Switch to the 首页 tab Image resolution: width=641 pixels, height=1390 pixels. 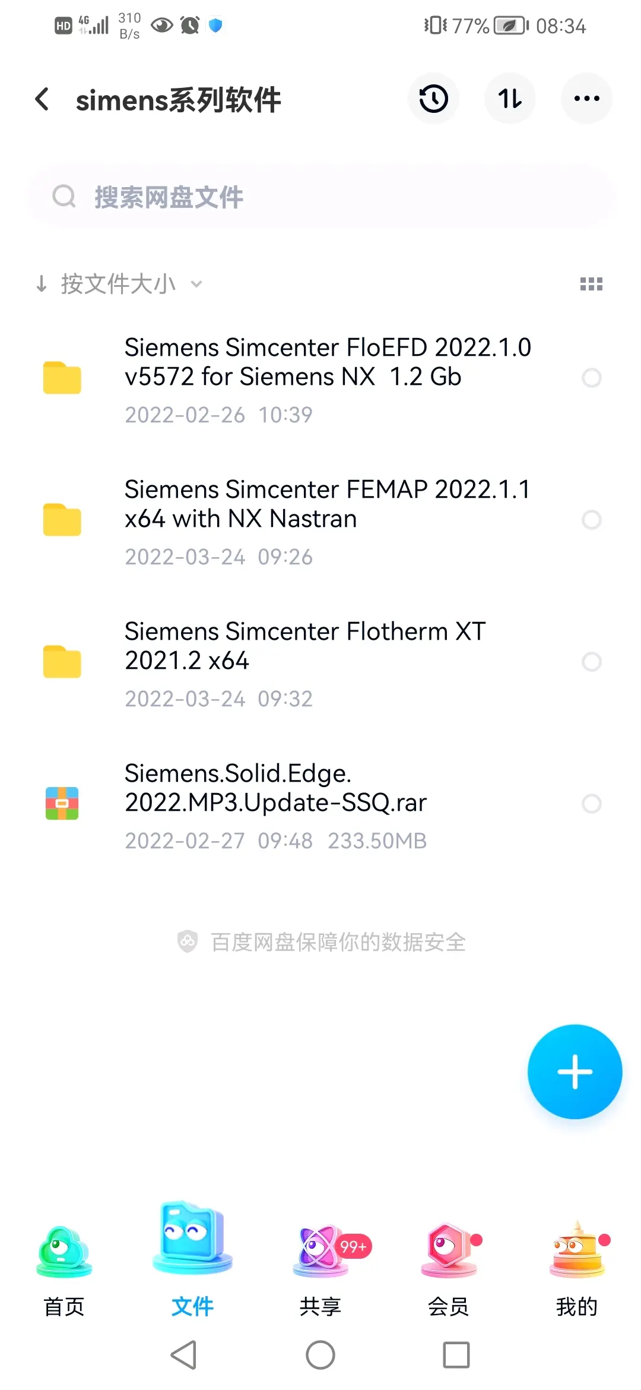click(x=64, y=1269)
